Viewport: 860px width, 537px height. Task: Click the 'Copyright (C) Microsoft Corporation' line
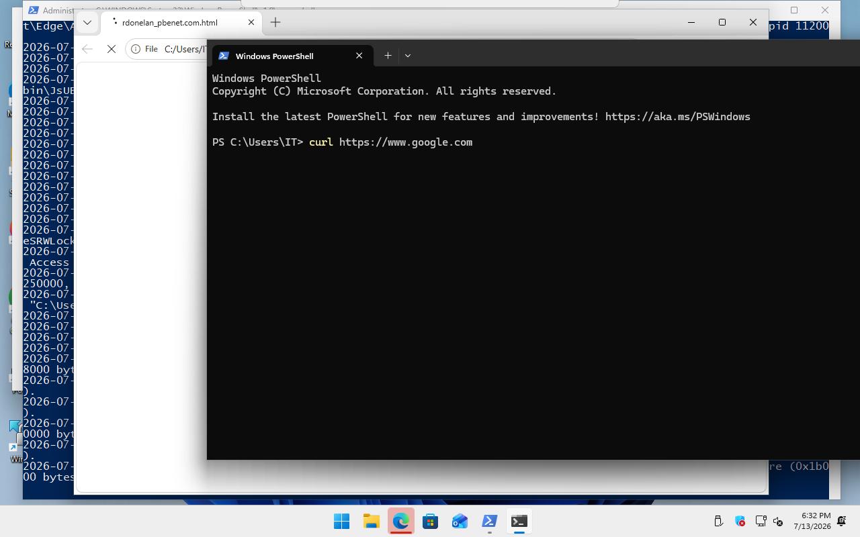coord(384,91)
